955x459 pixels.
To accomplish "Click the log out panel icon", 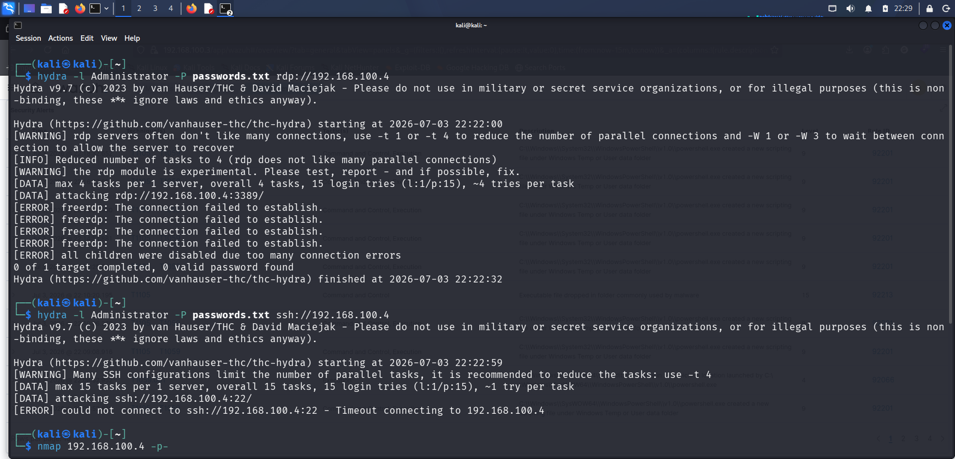I will point(946,8).
